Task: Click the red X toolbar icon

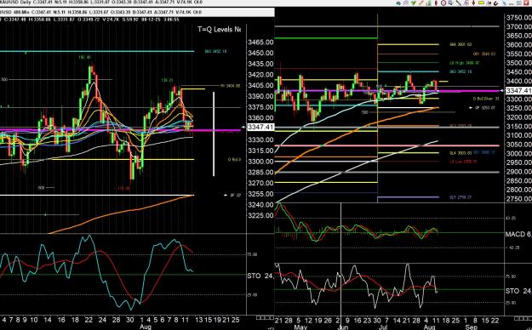Action: (x=526, y=3)
